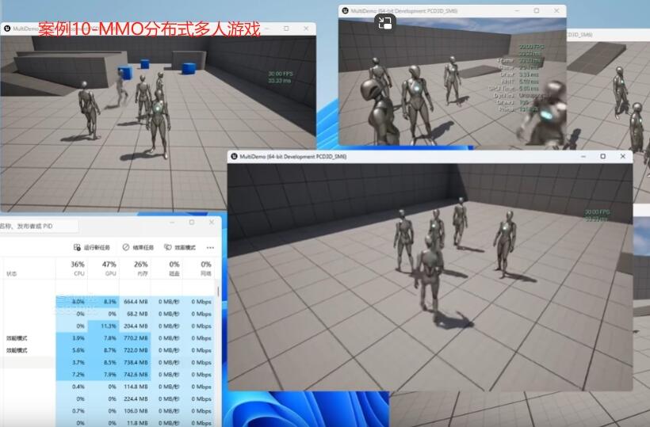Toggle 效能模式 (efficiency mode) in Task Manager toolbar
Screen dimensions: 650x427
point(180,247)
